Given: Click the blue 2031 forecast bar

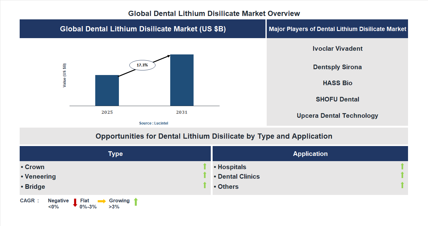Looking at the screenshot, I should point(182,80).
